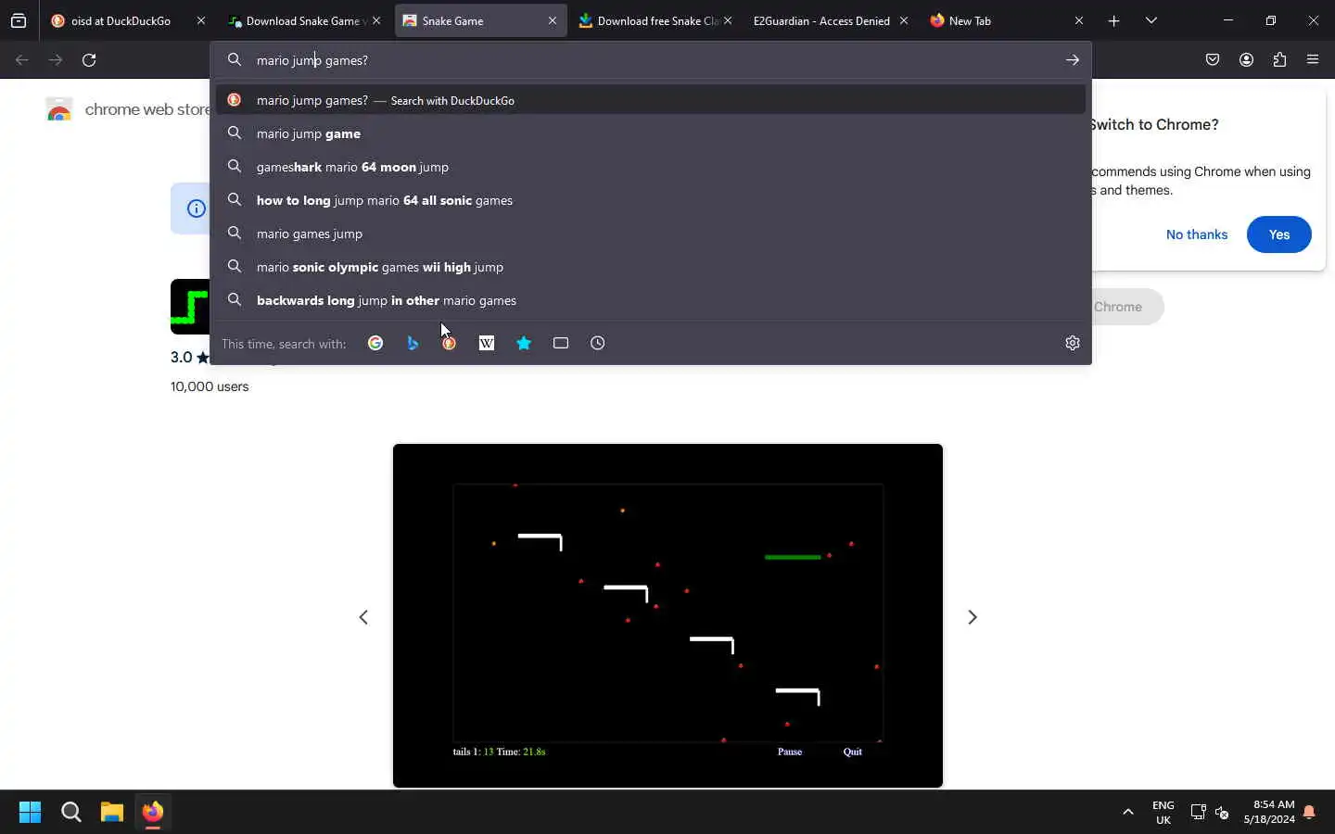Search with Bing icon in one-off bar
The height and width of the screenshot is (834, 1335).
click(x=413, y=343)
